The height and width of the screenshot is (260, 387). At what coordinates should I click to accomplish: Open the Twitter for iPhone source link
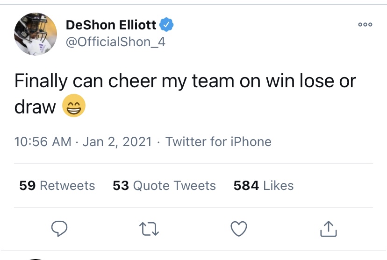point(218,141)
